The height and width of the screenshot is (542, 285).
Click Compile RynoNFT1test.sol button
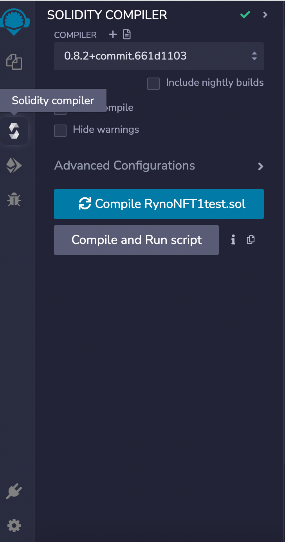pyautogui.click(x=159, y=204)
